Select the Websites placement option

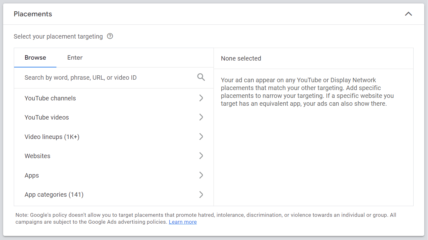pos(37,156)
